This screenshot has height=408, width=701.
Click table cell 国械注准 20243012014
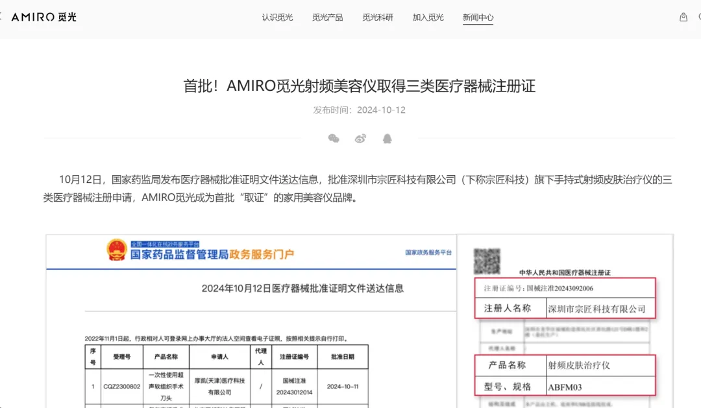[x=294, y=387]
